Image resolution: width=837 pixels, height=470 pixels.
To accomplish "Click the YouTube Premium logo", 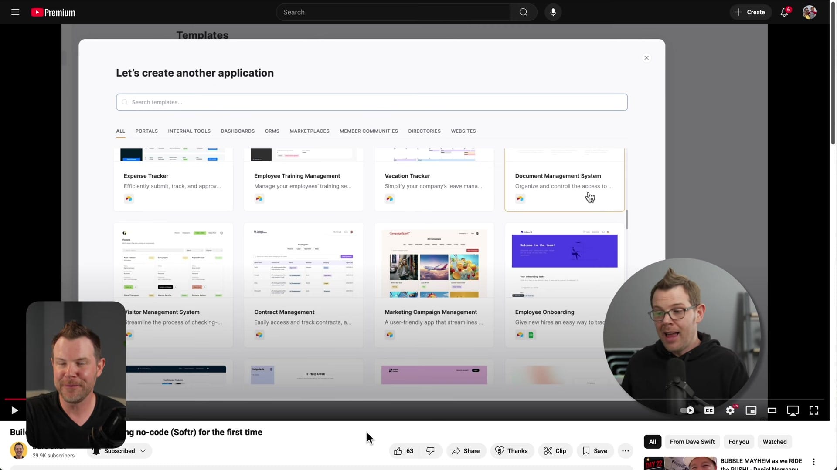I will [x=53, y=13].
